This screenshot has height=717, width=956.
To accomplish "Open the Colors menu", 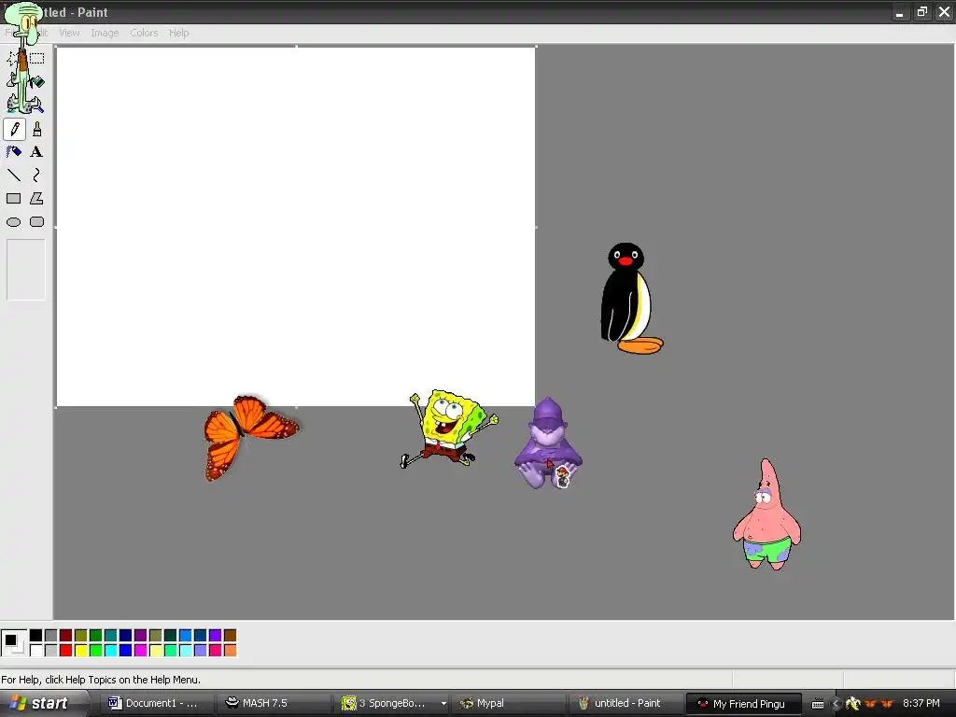I will [x=144, y=33].
